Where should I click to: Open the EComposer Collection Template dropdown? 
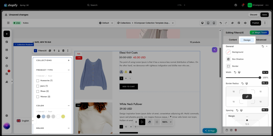pos(154,23)
